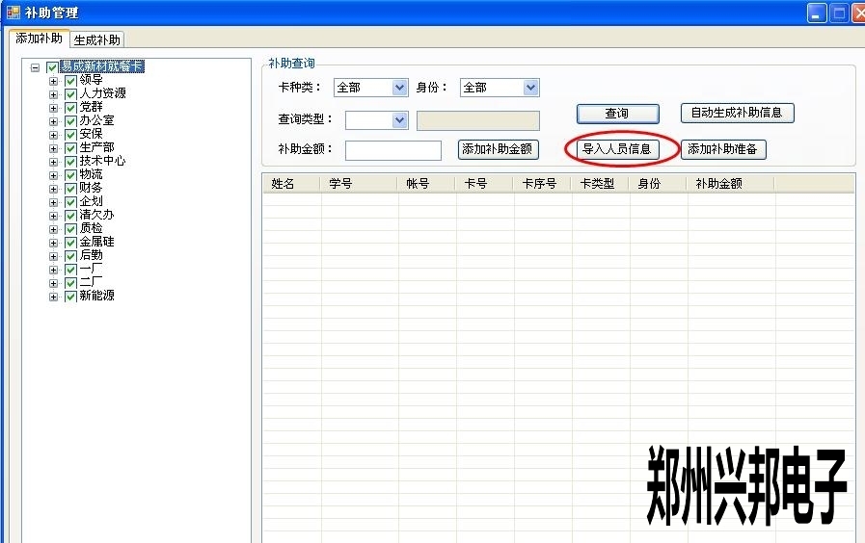865x543 pixels.
Task: Uncheck the 金属硅 checkbox
Action: click(x=70, y=243)
